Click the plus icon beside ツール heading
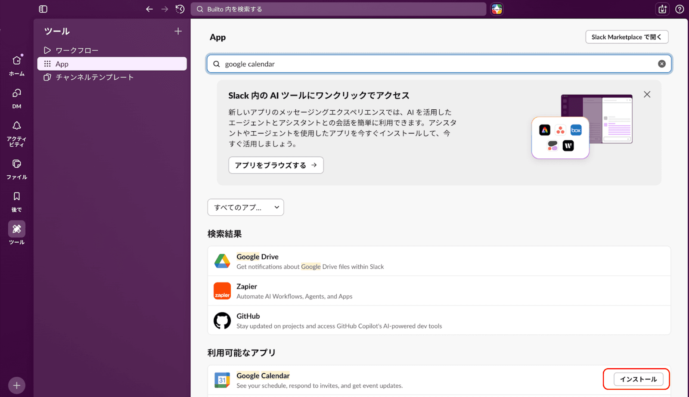Image resolution: width=689 pixels, height=397 pixels. coord(178,31)
